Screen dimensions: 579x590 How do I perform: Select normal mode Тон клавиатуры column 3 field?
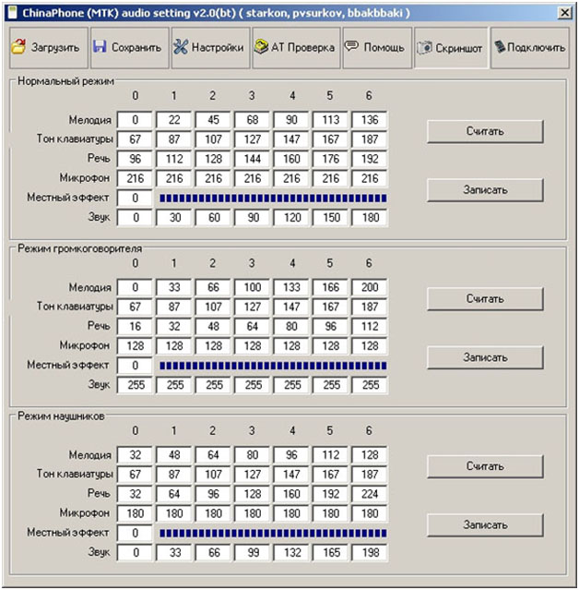[252, 139]
